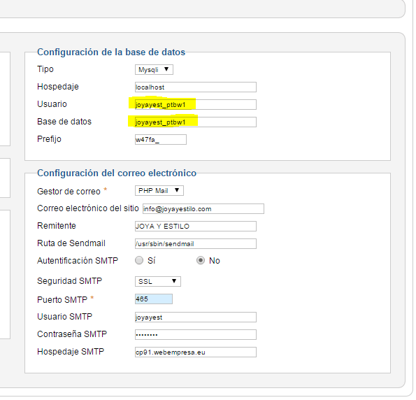This screenshot has width=416, height=400.
Task: Click the Tipo dropdown arrow icon
Action: [x=166, y=69]
